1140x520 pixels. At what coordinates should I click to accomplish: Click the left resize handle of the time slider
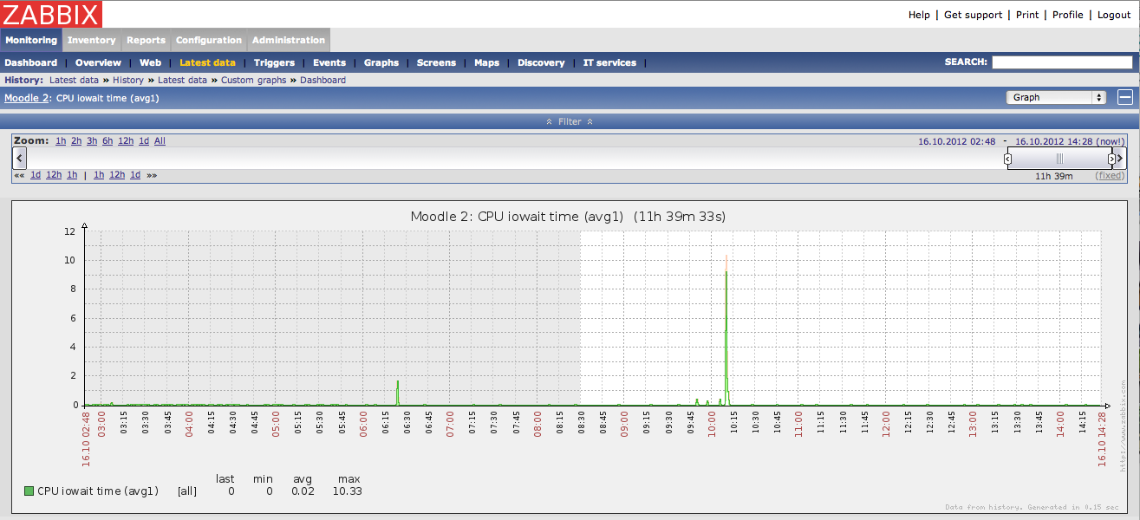(1007, 159)
